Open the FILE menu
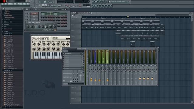This screenshot has height=109, width=194. (2, 4)
